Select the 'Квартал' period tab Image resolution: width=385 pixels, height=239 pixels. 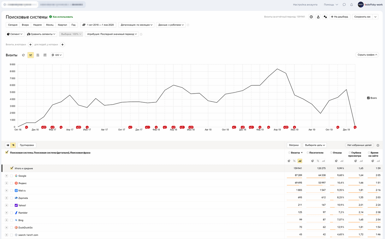click(62, 25)
